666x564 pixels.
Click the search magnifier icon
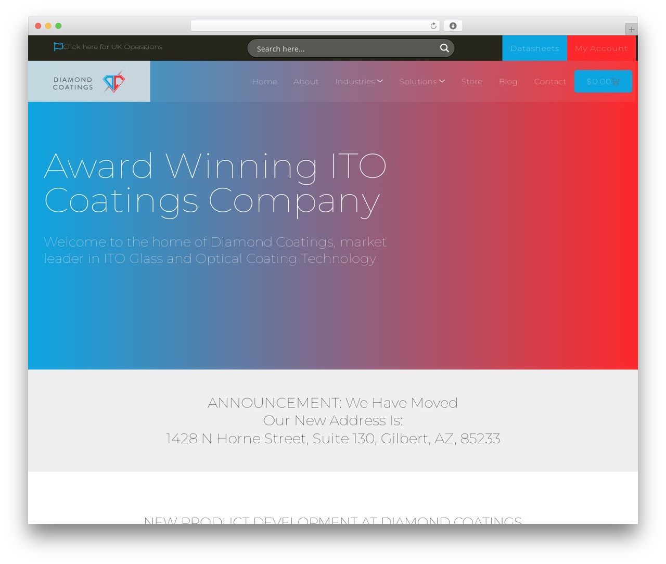click(x=444, y=48)
